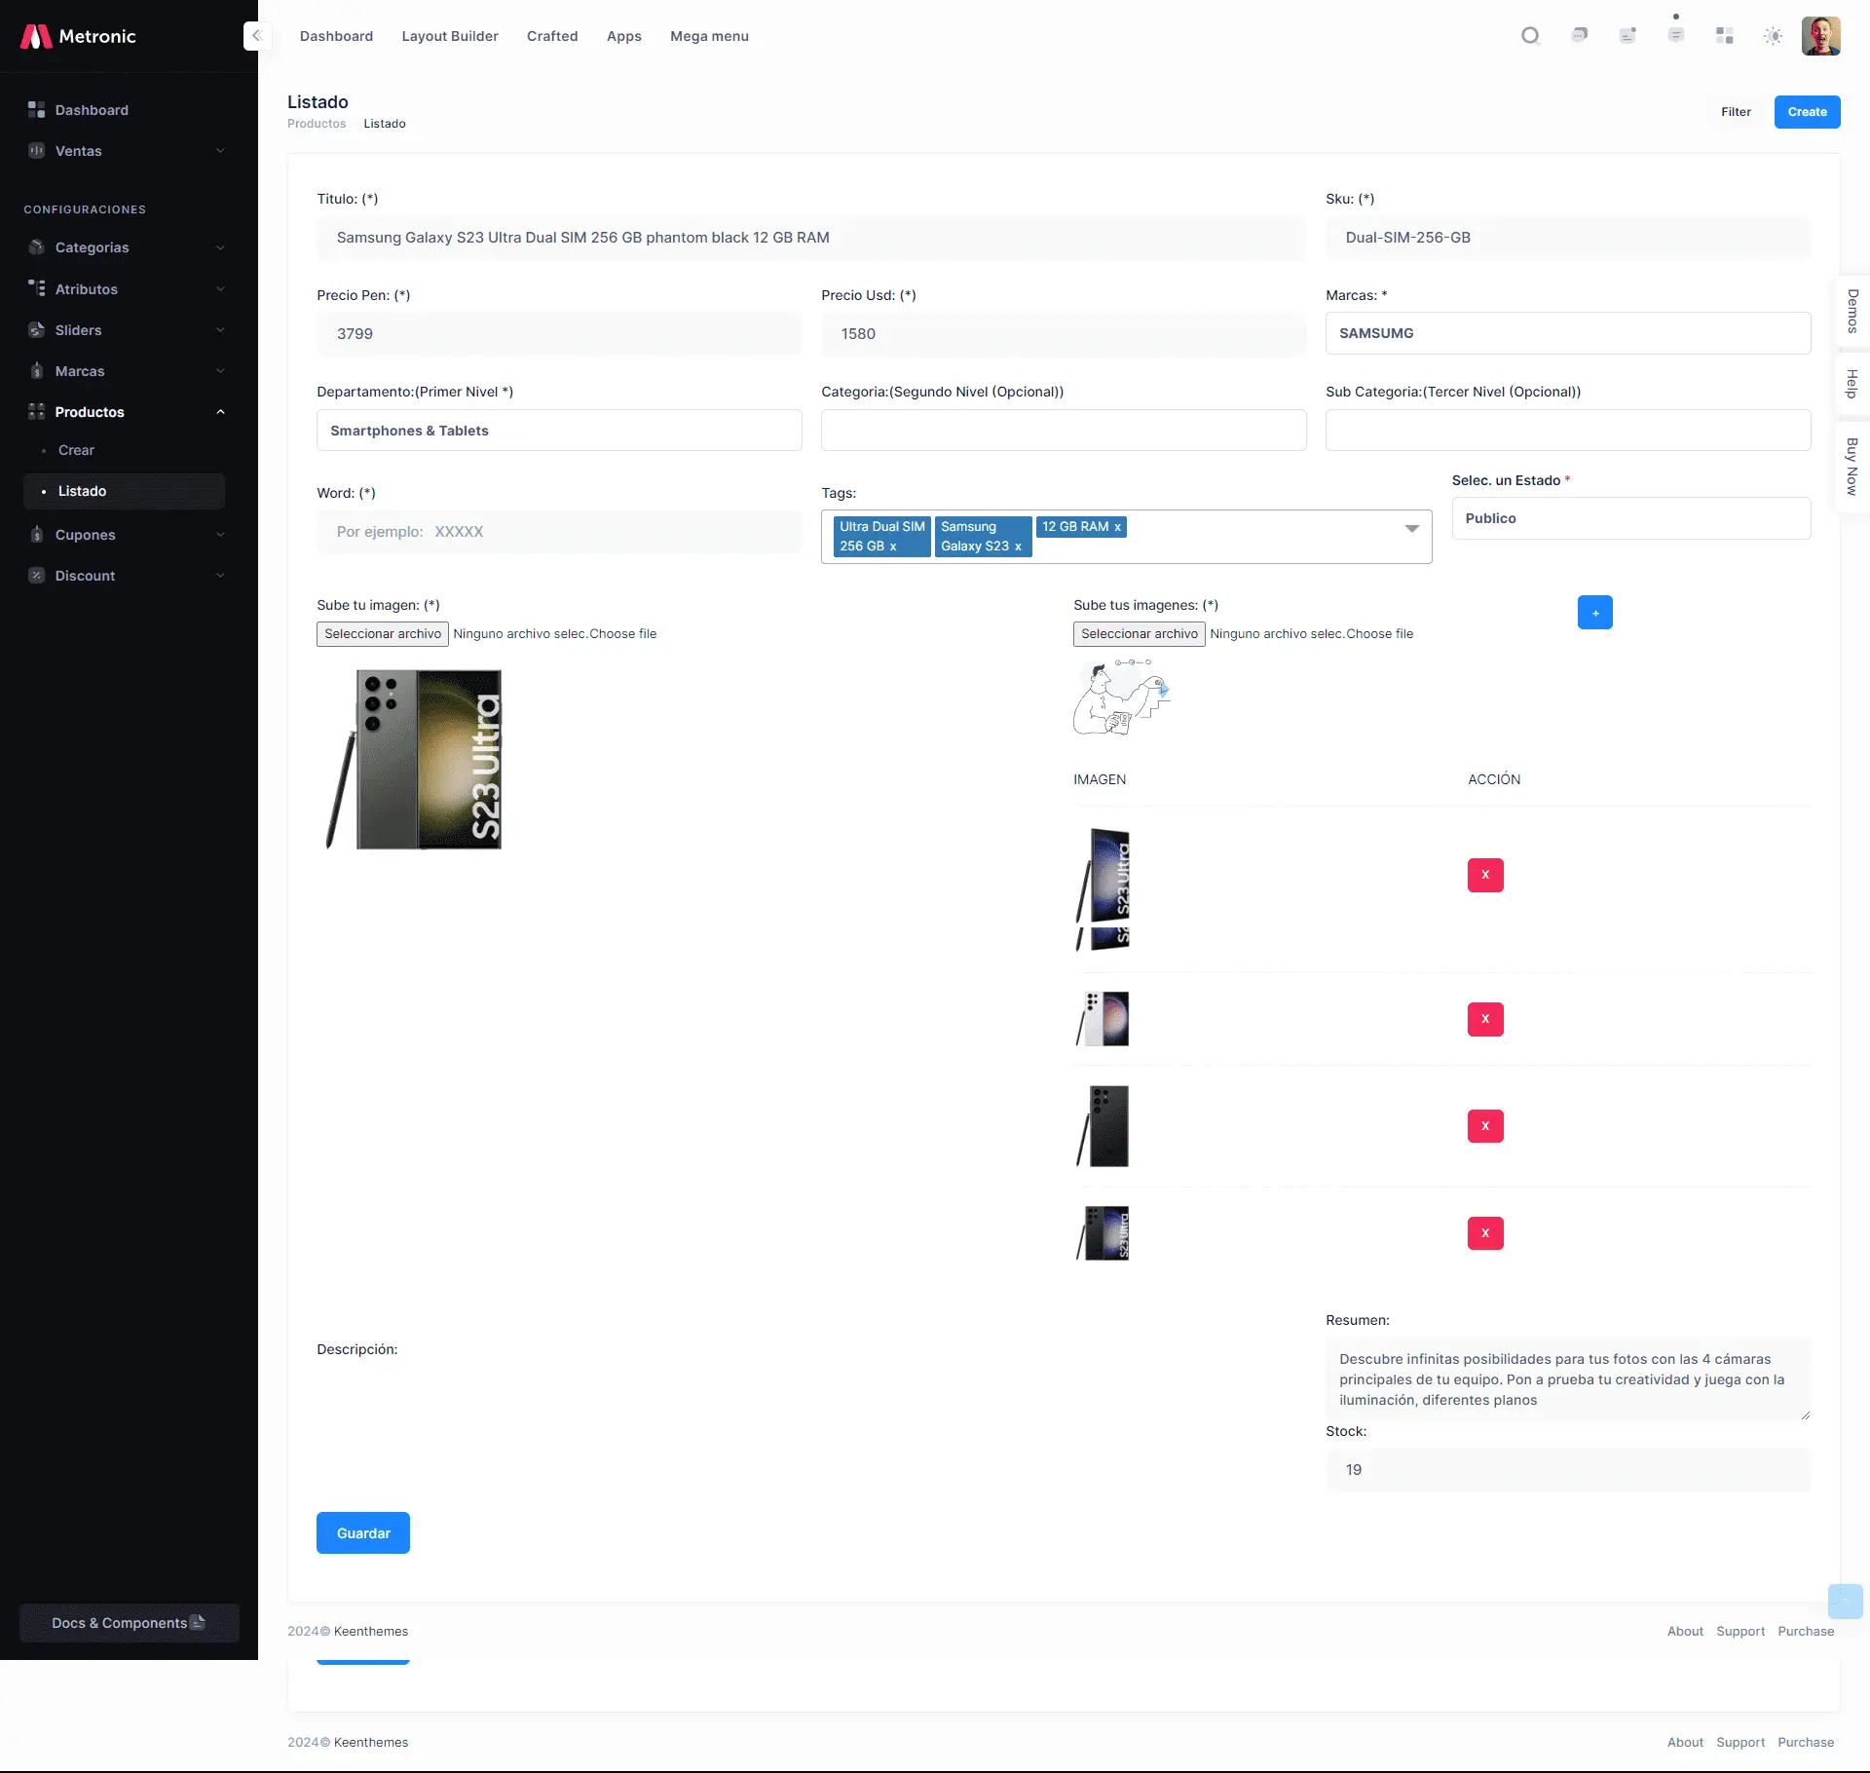Click the Stock input field

coord(1567,1470)
